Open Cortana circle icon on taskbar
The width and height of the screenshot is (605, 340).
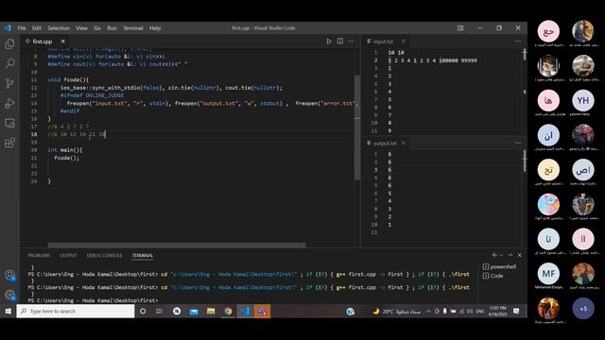point(143,311)
